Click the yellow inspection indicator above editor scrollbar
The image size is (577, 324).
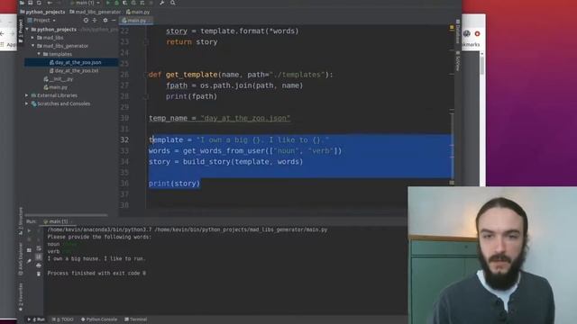pos(452,27)
